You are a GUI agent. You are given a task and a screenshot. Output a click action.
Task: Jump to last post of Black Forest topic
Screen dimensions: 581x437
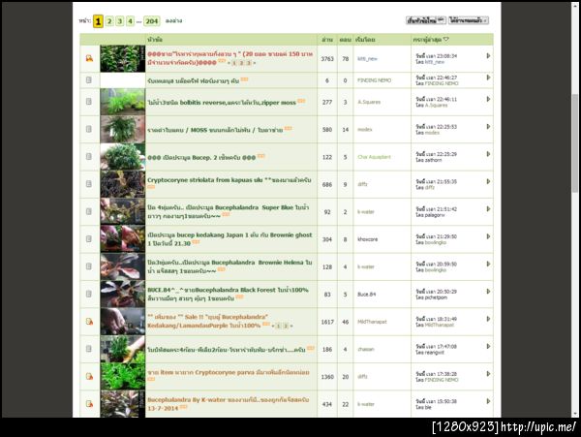point(488,291)
